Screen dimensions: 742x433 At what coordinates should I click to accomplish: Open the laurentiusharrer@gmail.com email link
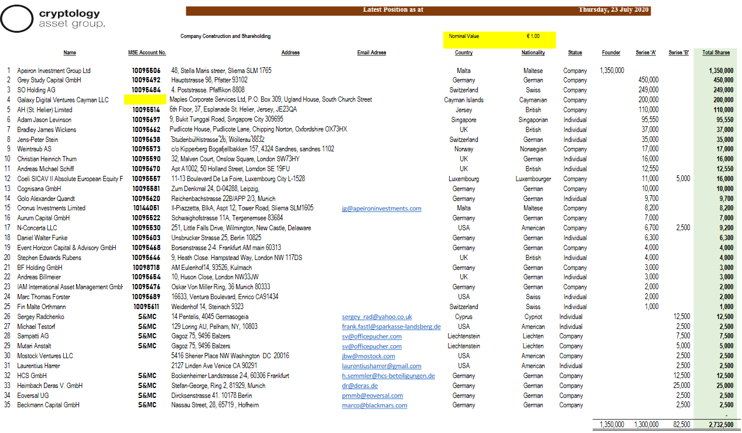381,366
